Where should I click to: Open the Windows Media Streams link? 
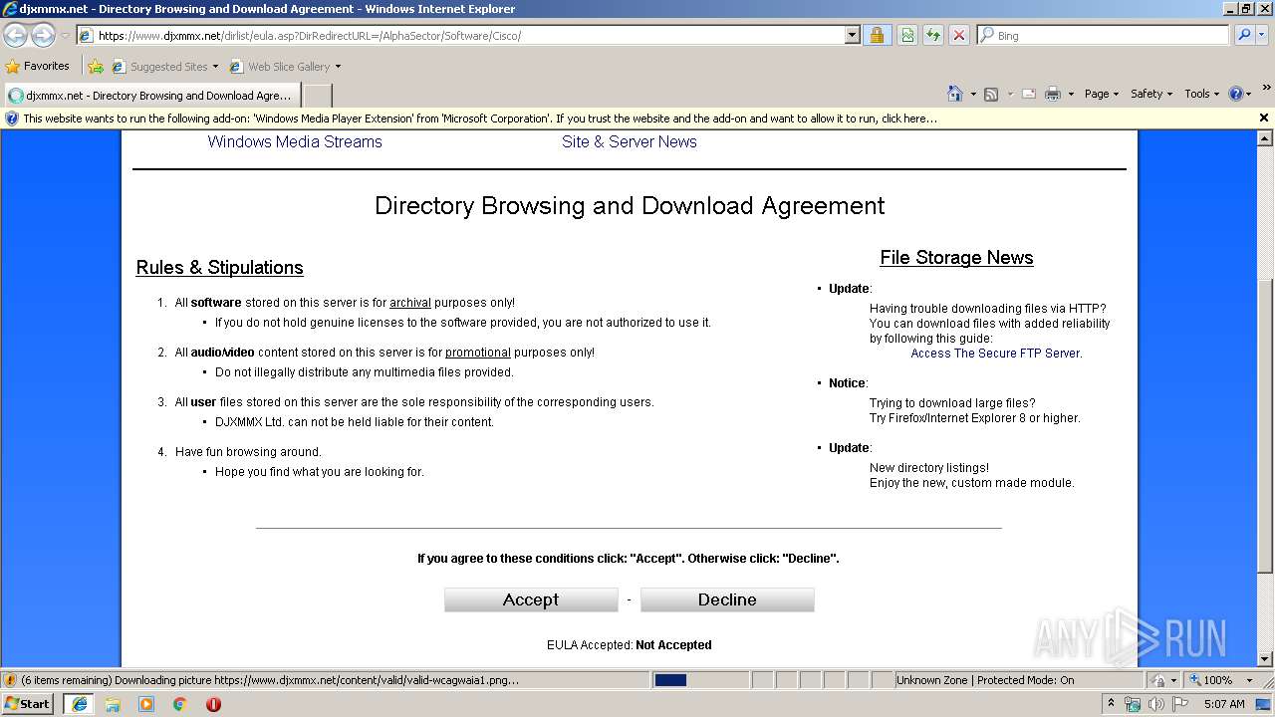[x=295, y=141]
